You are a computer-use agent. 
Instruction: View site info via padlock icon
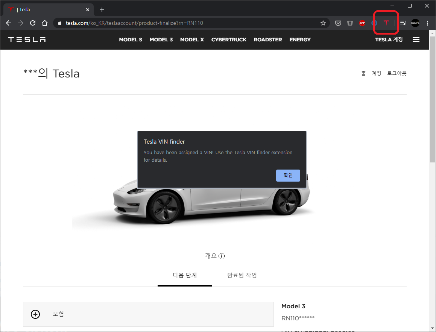click(60, 23)
